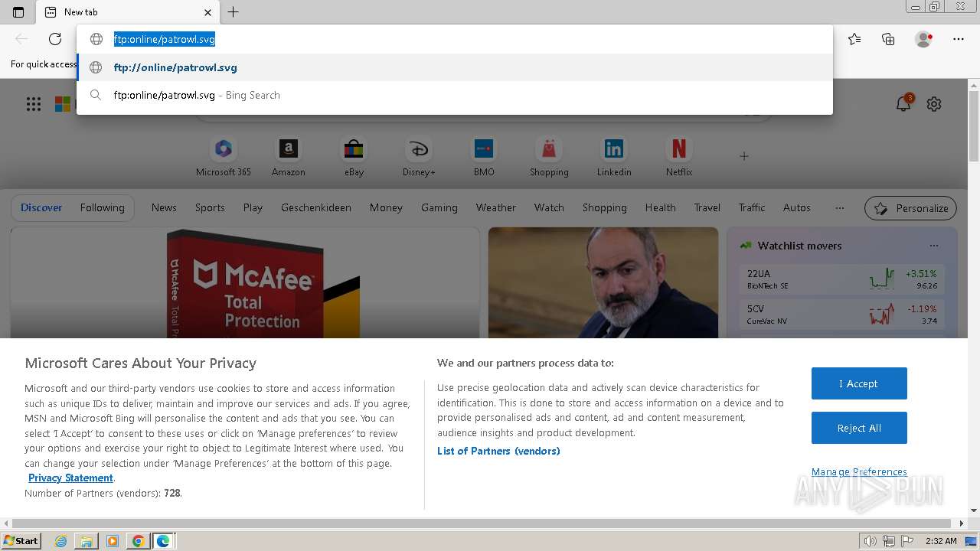
Task: Select ftp://online/patrowl.svg URL suggestion
Action: click(455, 67)
